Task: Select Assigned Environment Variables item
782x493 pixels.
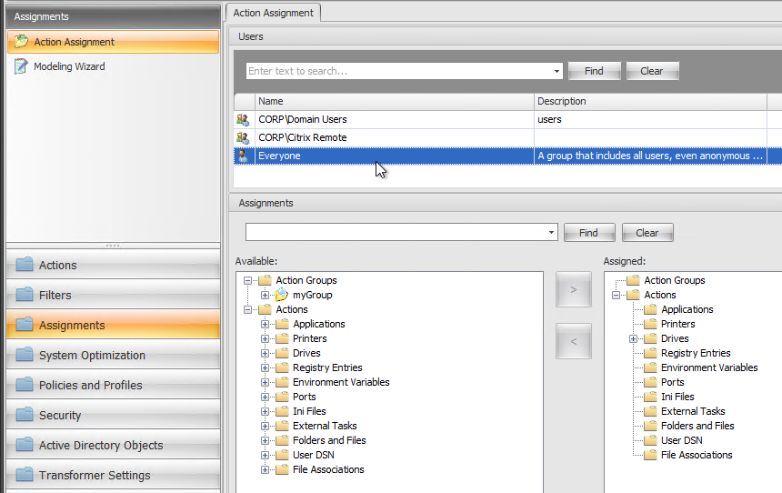Action: click(709, 367)
